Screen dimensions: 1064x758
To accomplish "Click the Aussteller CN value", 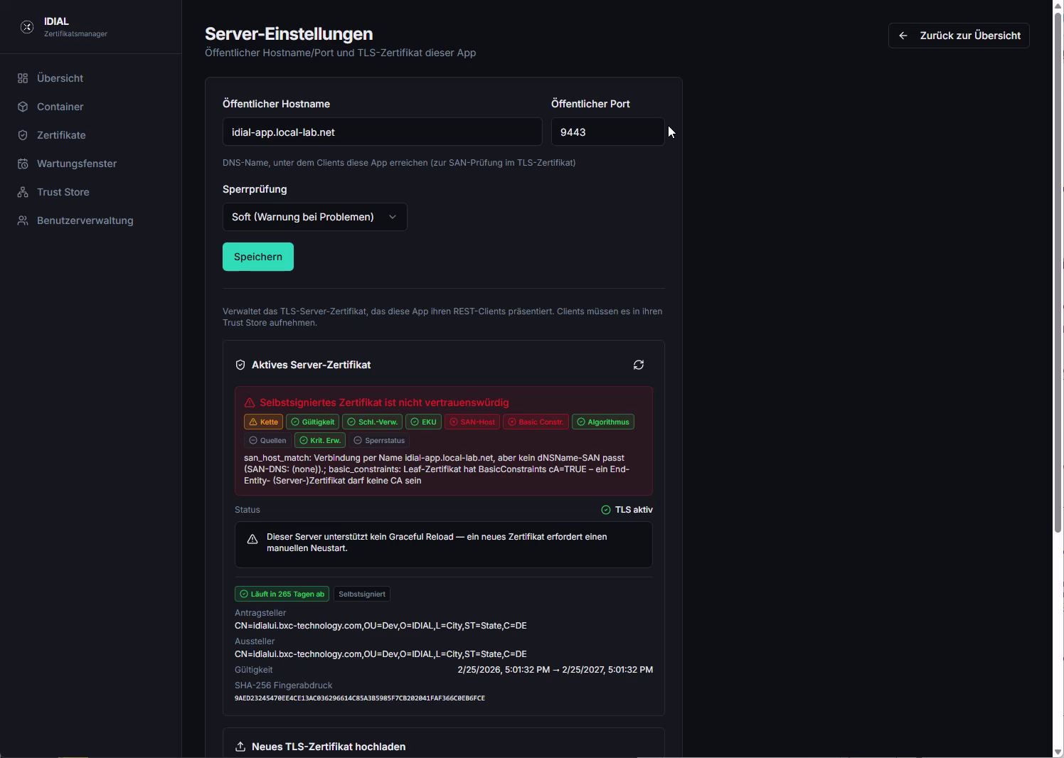I will (x=381, y=654).
